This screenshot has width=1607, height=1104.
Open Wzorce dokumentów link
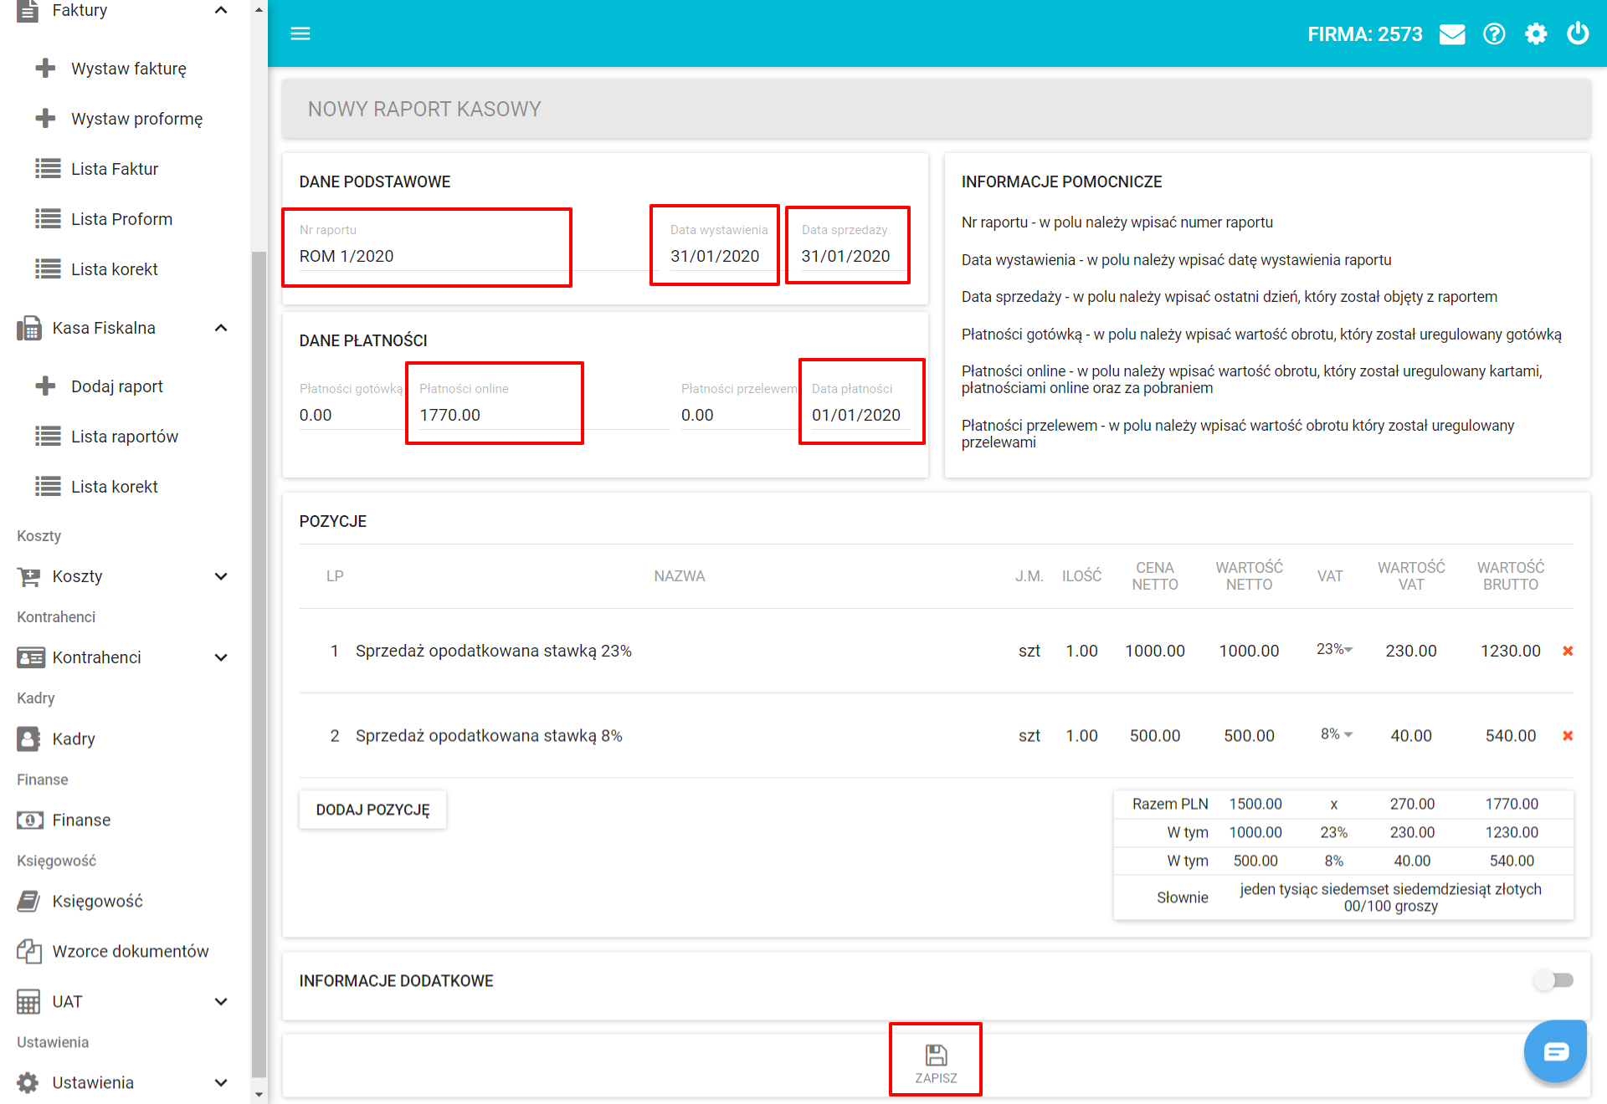coord(130,951)
